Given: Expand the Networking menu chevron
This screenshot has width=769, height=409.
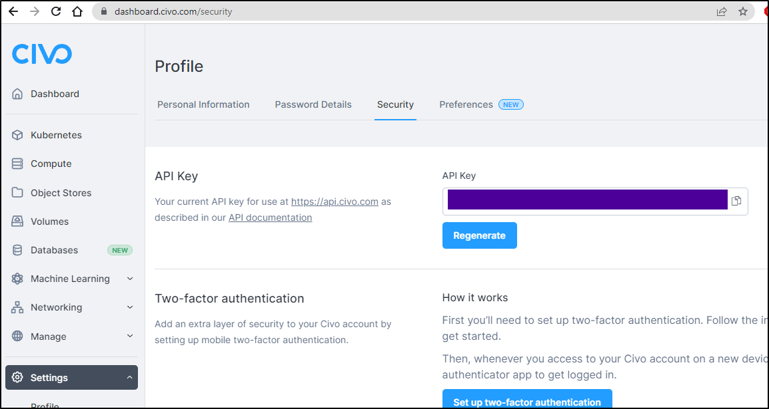Looking at the screenshot, I should 130,308.
